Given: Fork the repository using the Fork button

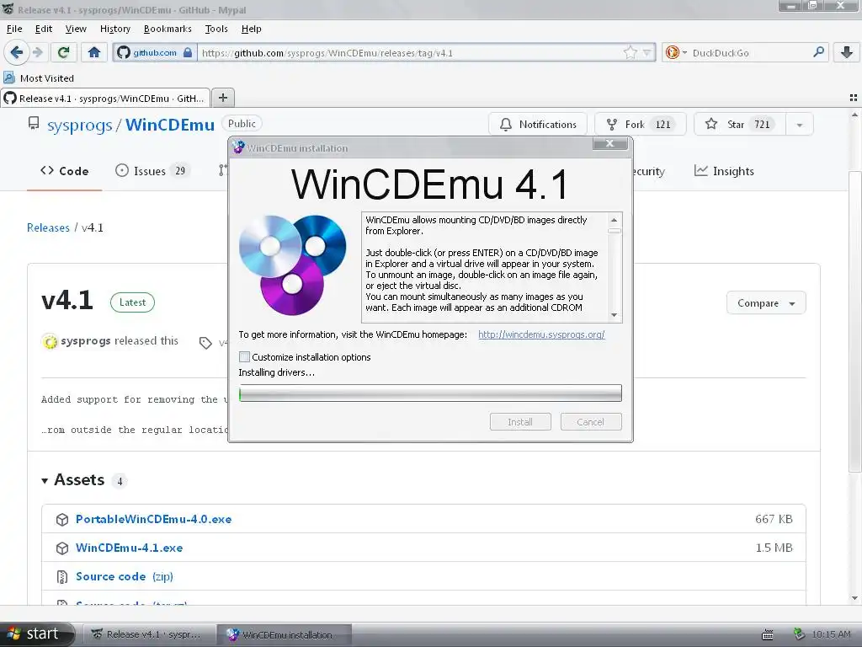Looking at the screenshot, I should pos(641,125).
